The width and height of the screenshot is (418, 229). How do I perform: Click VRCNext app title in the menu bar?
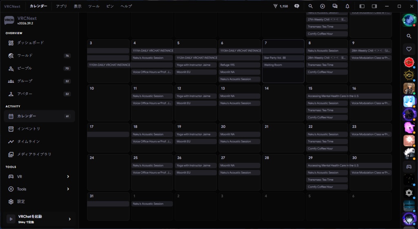click(12, 7)
